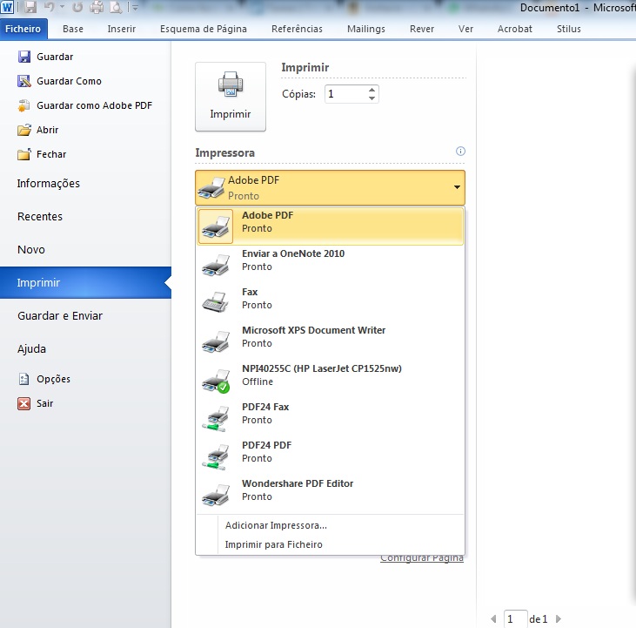Switch to the Referências tab
The height and width of the screenshot is (628, 636).
coord(297,29)
